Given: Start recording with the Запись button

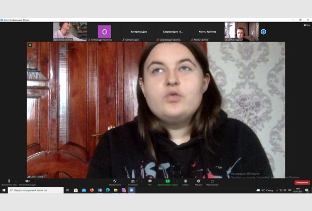Looking at the screenshot, I should click(x=186, y=181).
